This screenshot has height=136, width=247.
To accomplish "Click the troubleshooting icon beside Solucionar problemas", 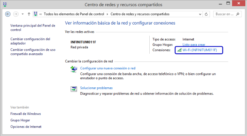I will pos(74,89).
